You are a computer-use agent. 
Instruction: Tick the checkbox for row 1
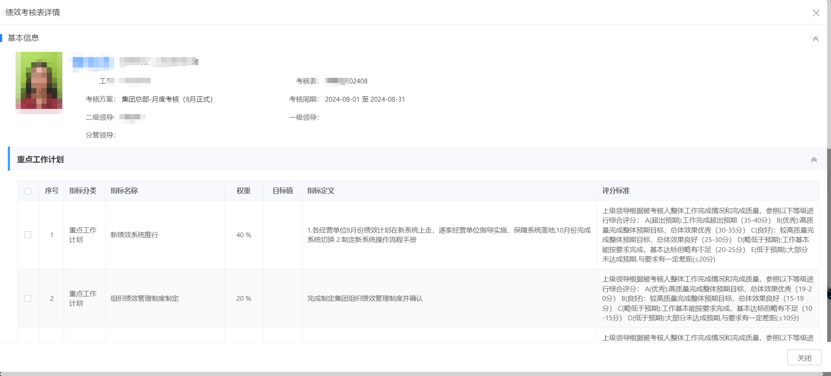28,235
